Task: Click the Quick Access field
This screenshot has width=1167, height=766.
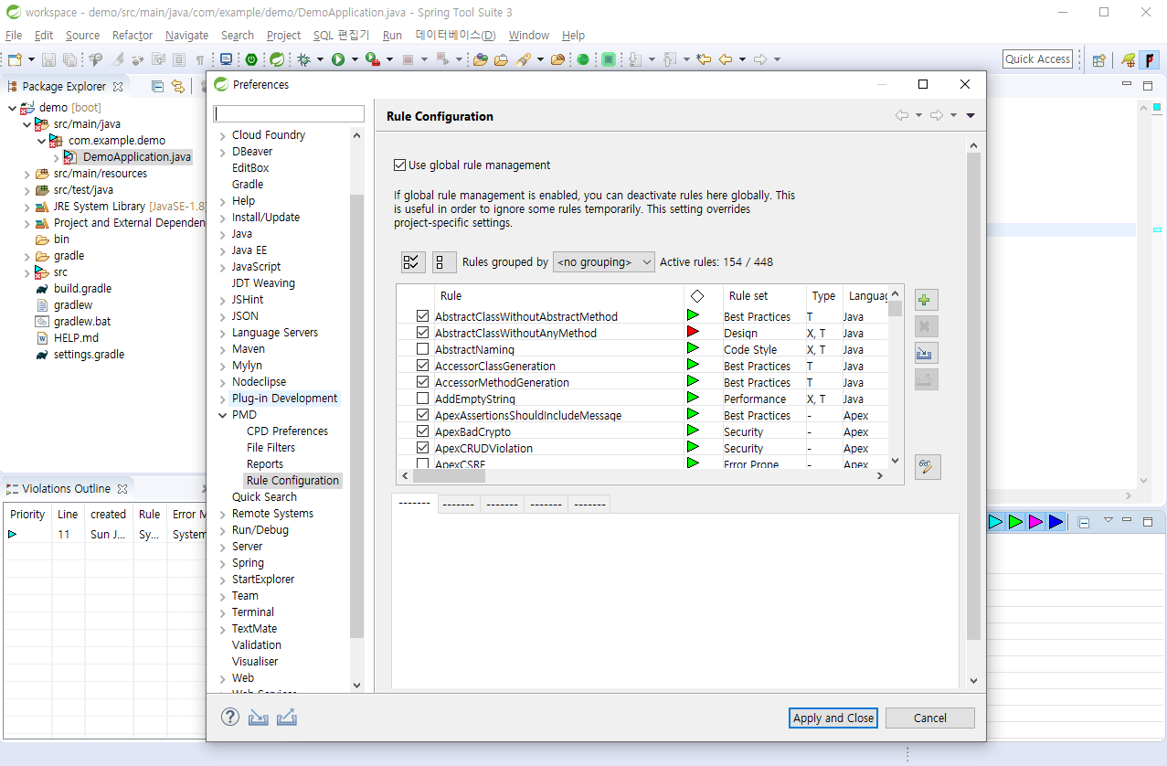Action: point(1037,59)
